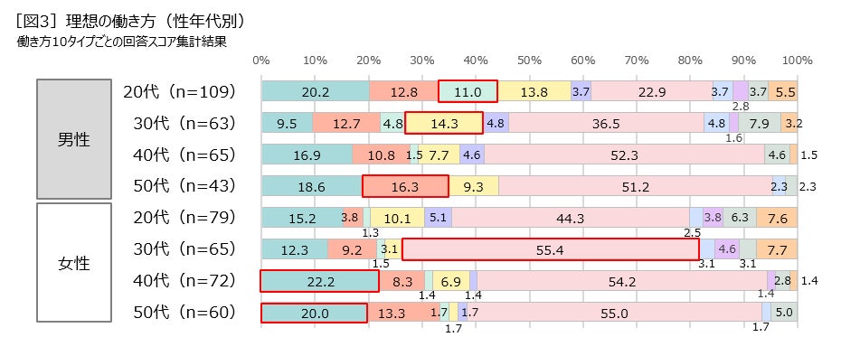This screenshot has height=356, width=841.
Task: Select the red-outlined 11.0 segment for men 20代
Action: click(468, 91)
